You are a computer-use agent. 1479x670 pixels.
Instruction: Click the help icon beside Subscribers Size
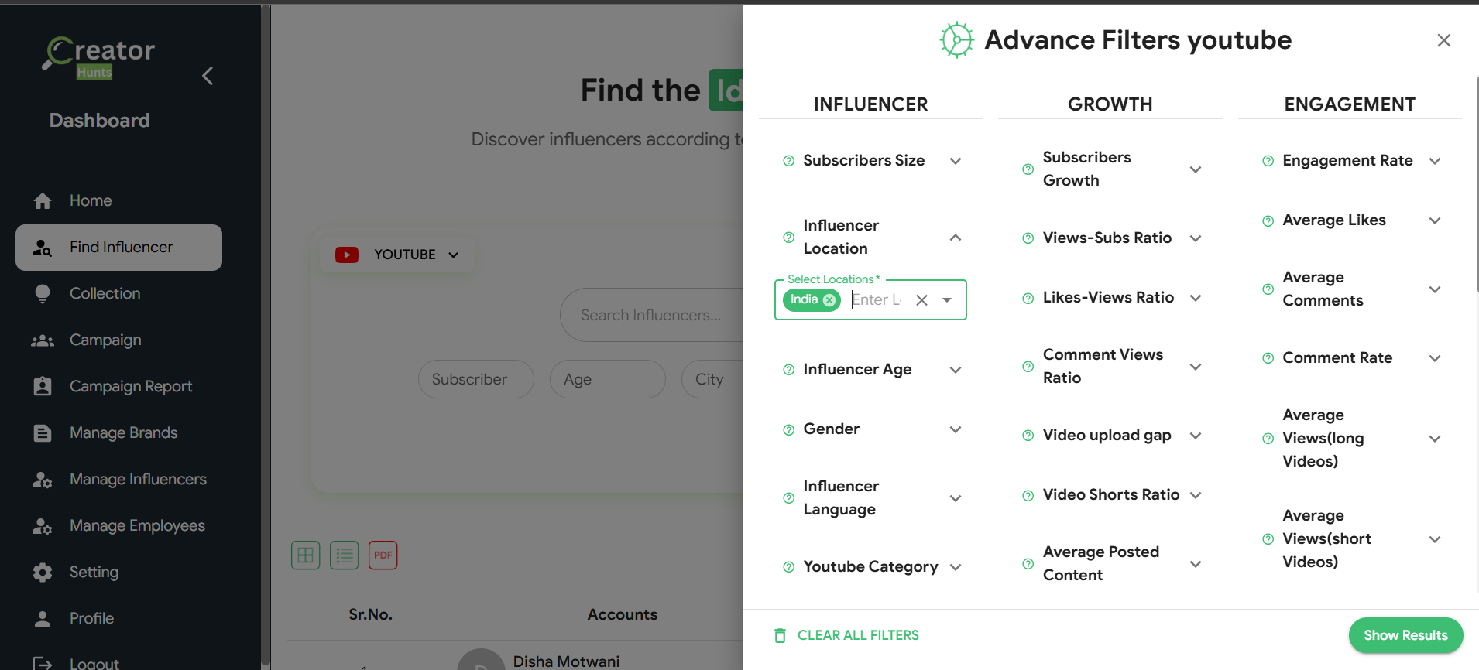[x=788, y=161]
